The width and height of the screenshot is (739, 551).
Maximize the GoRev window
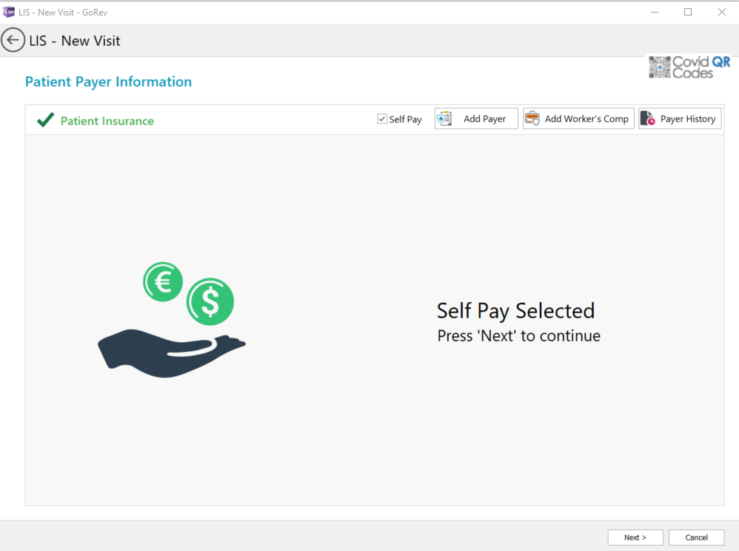[x=688, y=13]
